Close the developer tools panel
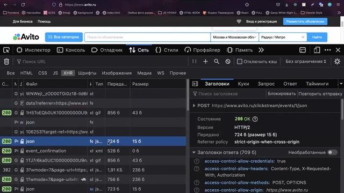This screenshot has width=344, height=193. (338, 50)
